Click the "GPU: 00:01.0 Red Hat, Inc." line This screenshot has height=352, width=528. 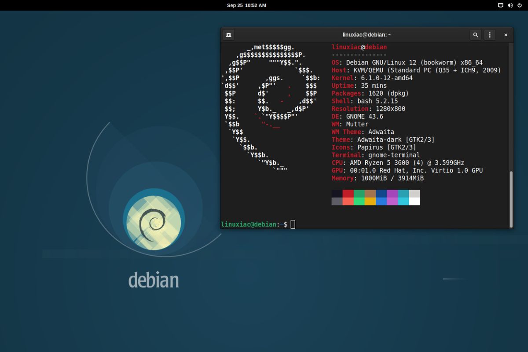[x=407, y=170]
